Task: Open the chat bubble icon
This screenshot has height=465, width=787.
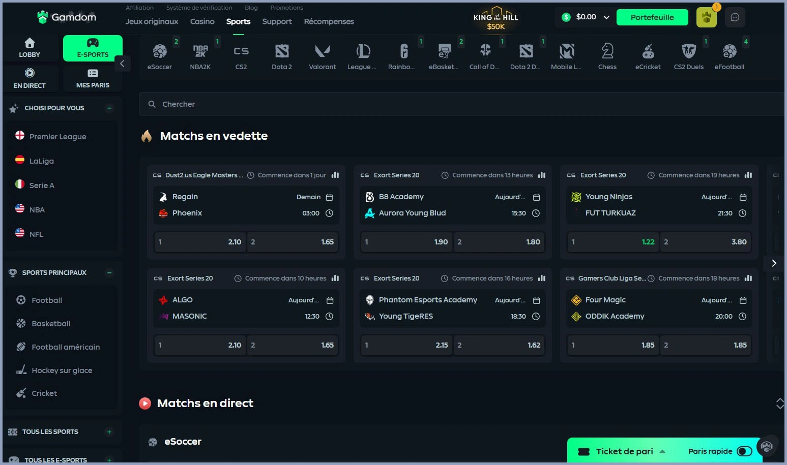Action: (735, 17)
